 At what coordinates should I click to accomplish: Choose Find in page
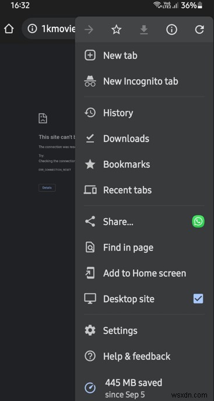click(x=144, y=247)
